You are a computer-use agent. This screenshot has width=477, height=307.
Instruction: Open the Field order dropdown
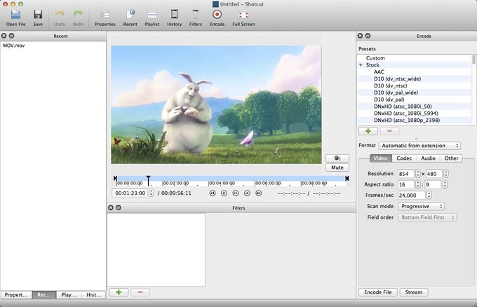click(x=427, y=217)
